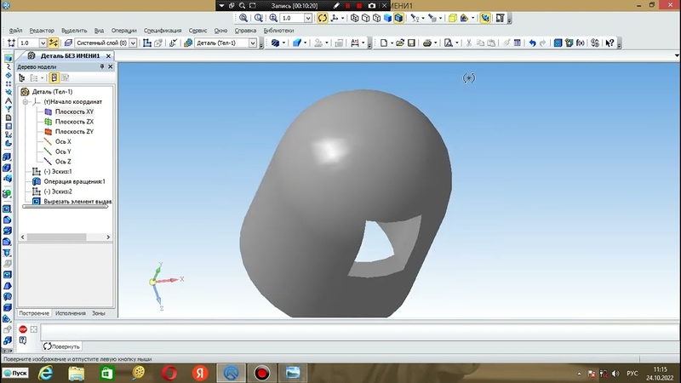Click the context Help cursor icon
The width and height of the screenshot is (681, 383).
tap(609, 43)
